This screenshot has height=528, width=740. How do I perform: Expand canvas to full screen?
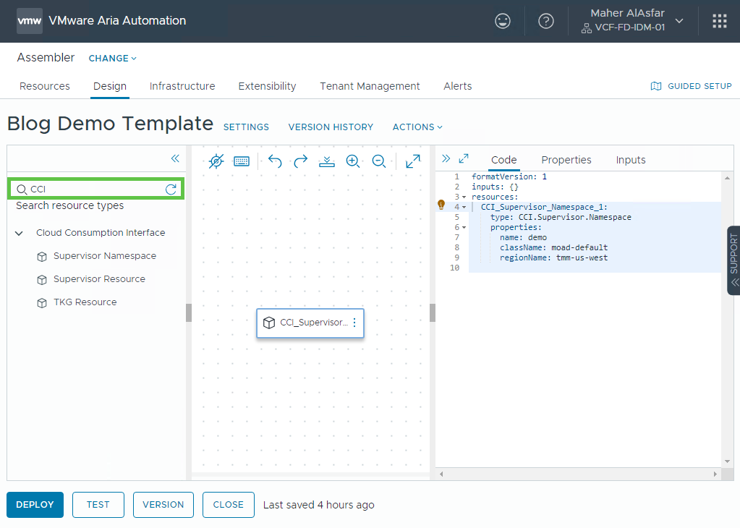[413, 161]
